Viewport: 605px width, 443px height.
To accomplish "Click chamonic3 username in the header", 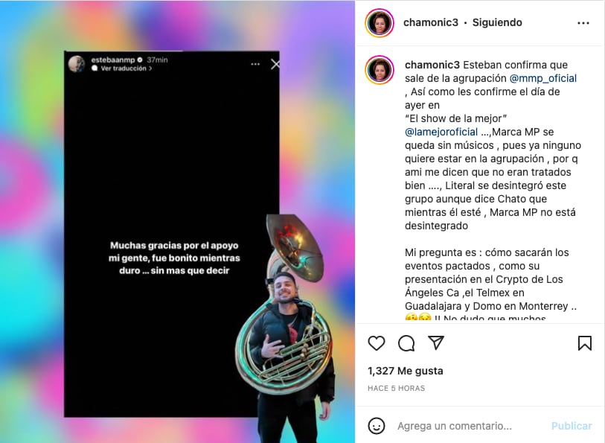I will tap(431, 22).
